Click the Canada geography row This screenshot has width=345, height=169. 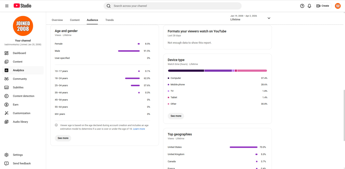pos(217,161)
